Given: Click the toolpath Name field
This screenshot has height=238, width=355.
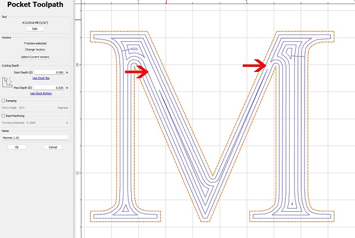Looking at the screenshot, I should pos(35,138).
